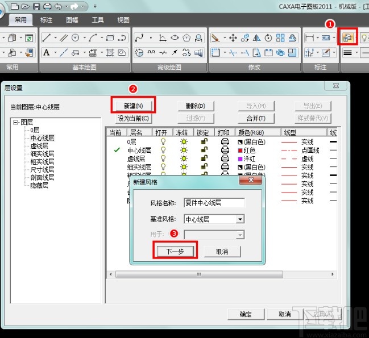Click the Save floppy disk icon
This screenshot has width=369, height=338.
click(x=36, y=6)
